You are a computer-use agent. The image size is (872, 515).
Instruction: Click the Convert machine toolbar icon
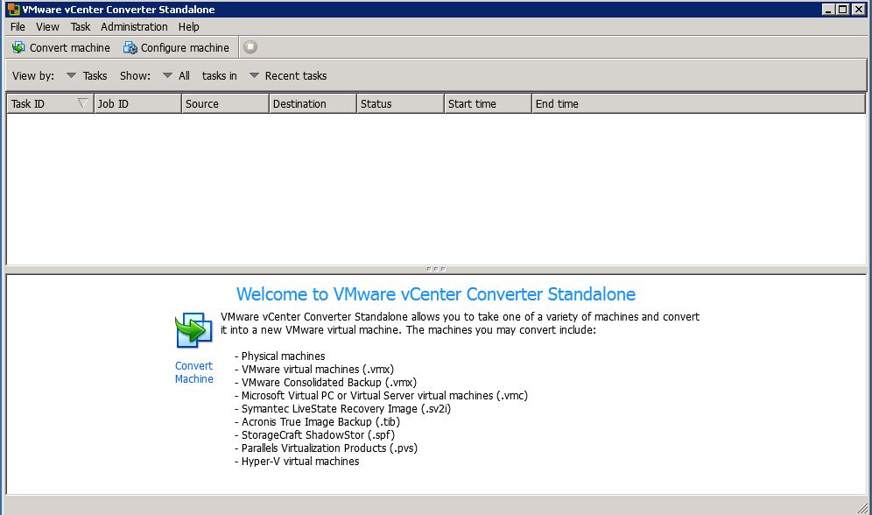(18, 47)
